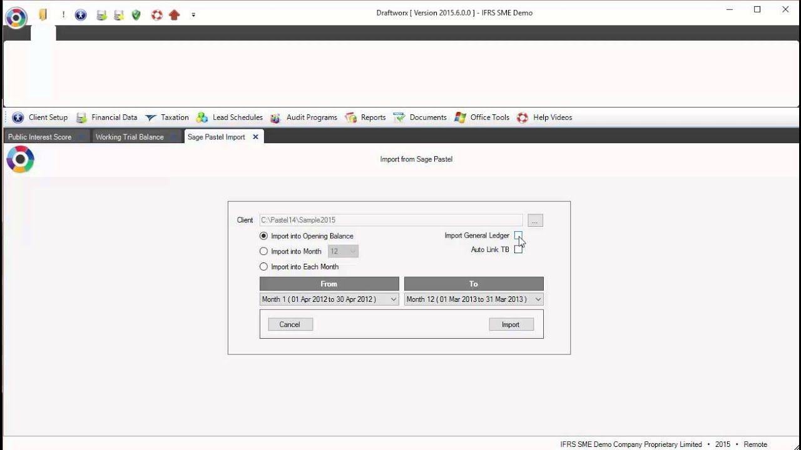This screenshot has height=450, width=801.
Task: Click the Audit Programs icon
Action: tap(275, 117)
